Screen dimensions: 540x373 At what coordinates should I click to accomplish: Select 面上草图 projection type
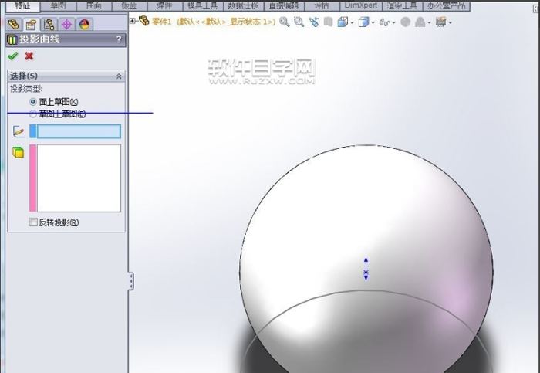pos(33,102)
